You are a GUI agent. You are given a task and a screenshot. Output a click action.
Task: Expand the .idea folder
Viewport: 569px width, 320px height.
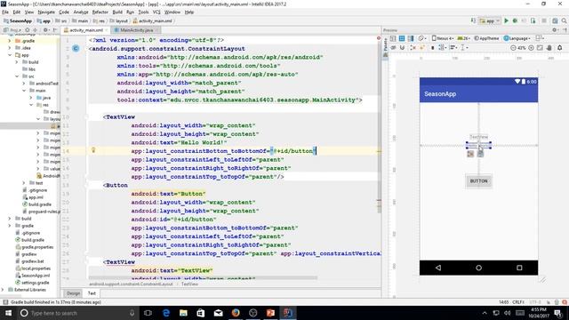click(x=10, y=48)
